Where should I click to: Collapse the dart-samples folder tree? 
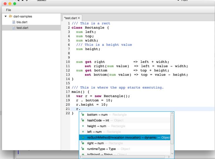(6, 16)
